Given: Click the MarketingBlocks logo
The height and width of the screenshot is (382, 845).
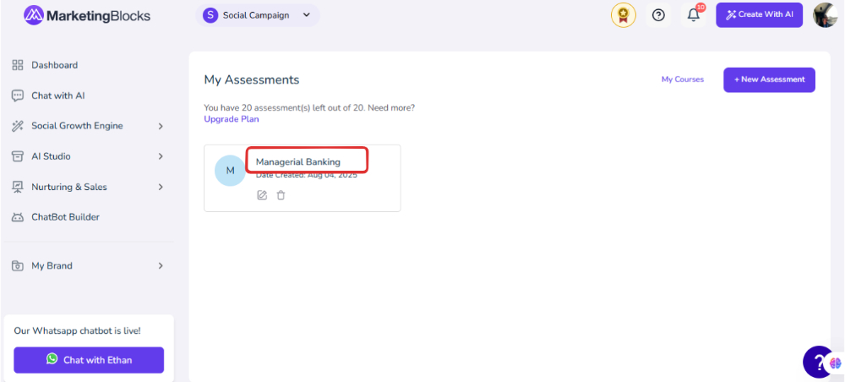Looking at the screenshot, I should pos(87,15).
